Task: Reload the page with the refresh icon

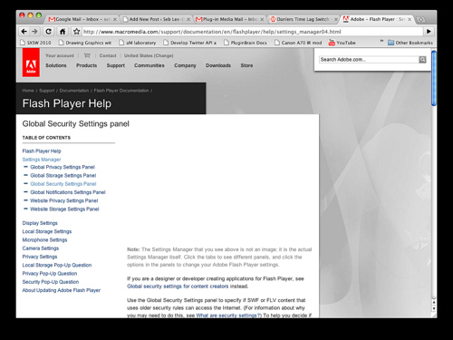Action: pyautogui.click(x=48, y=32)
